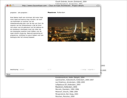
Task: Click the popup window title bar text
Action: 53,6
